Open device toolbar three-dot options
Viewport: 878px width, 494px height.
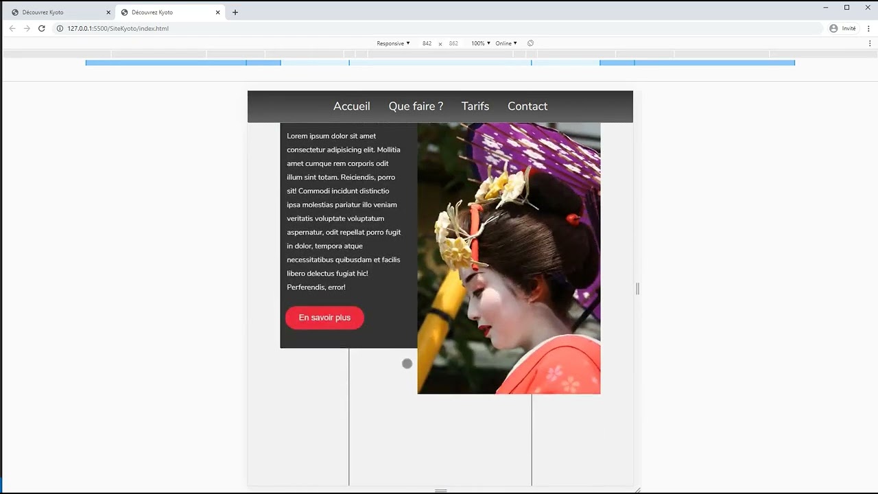click(x=870, y=43)
